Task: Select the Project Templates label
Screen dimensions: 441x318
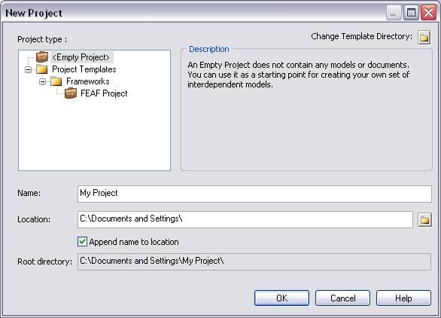Action: click(x=84, y=69)
